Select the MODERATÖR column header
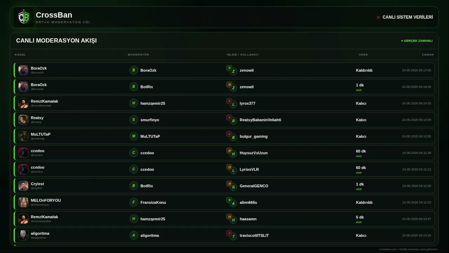The height and width of the screenshot is (253, 449). point(138,54)
